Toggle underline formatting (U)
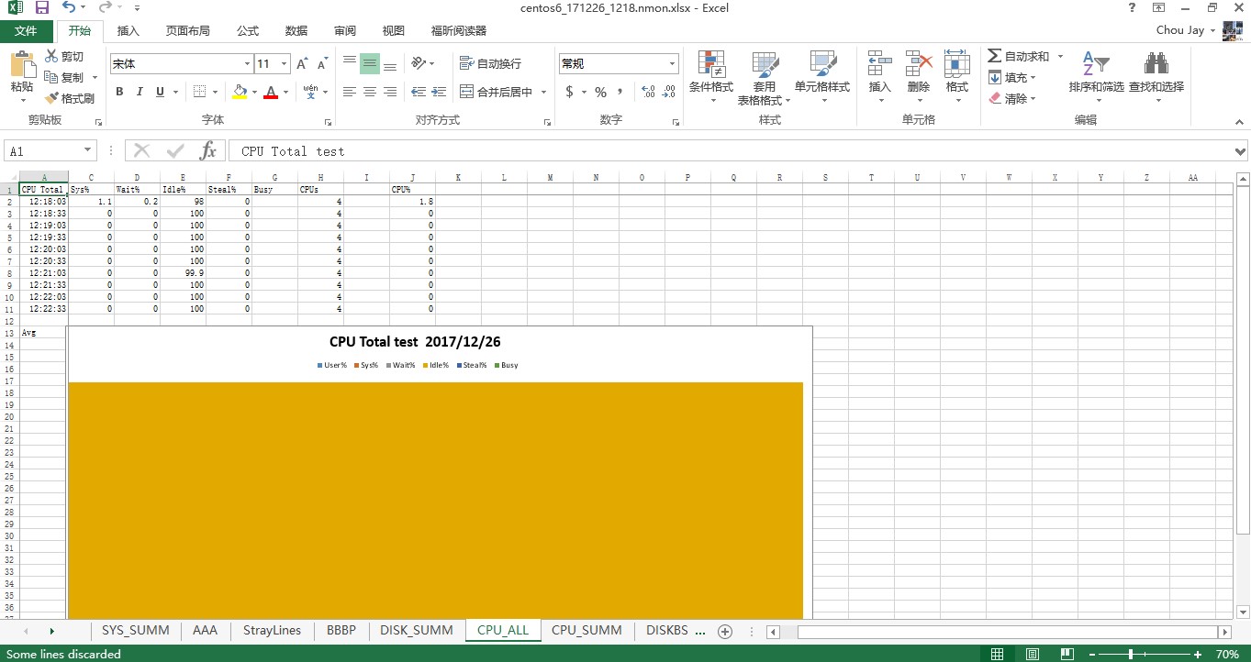 point(161,92)
